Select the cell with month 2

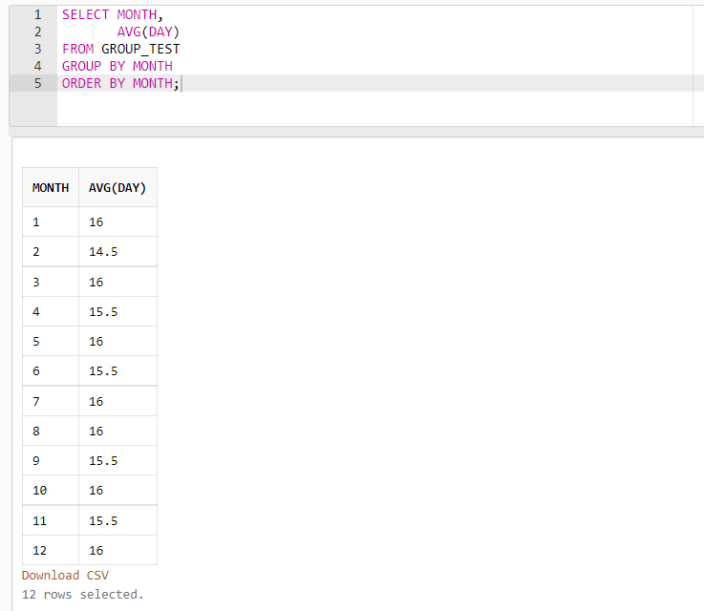(51, 252)
